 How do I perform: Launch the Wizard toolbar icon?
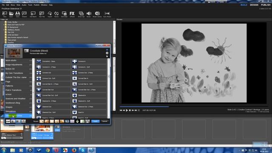[25, 14]
